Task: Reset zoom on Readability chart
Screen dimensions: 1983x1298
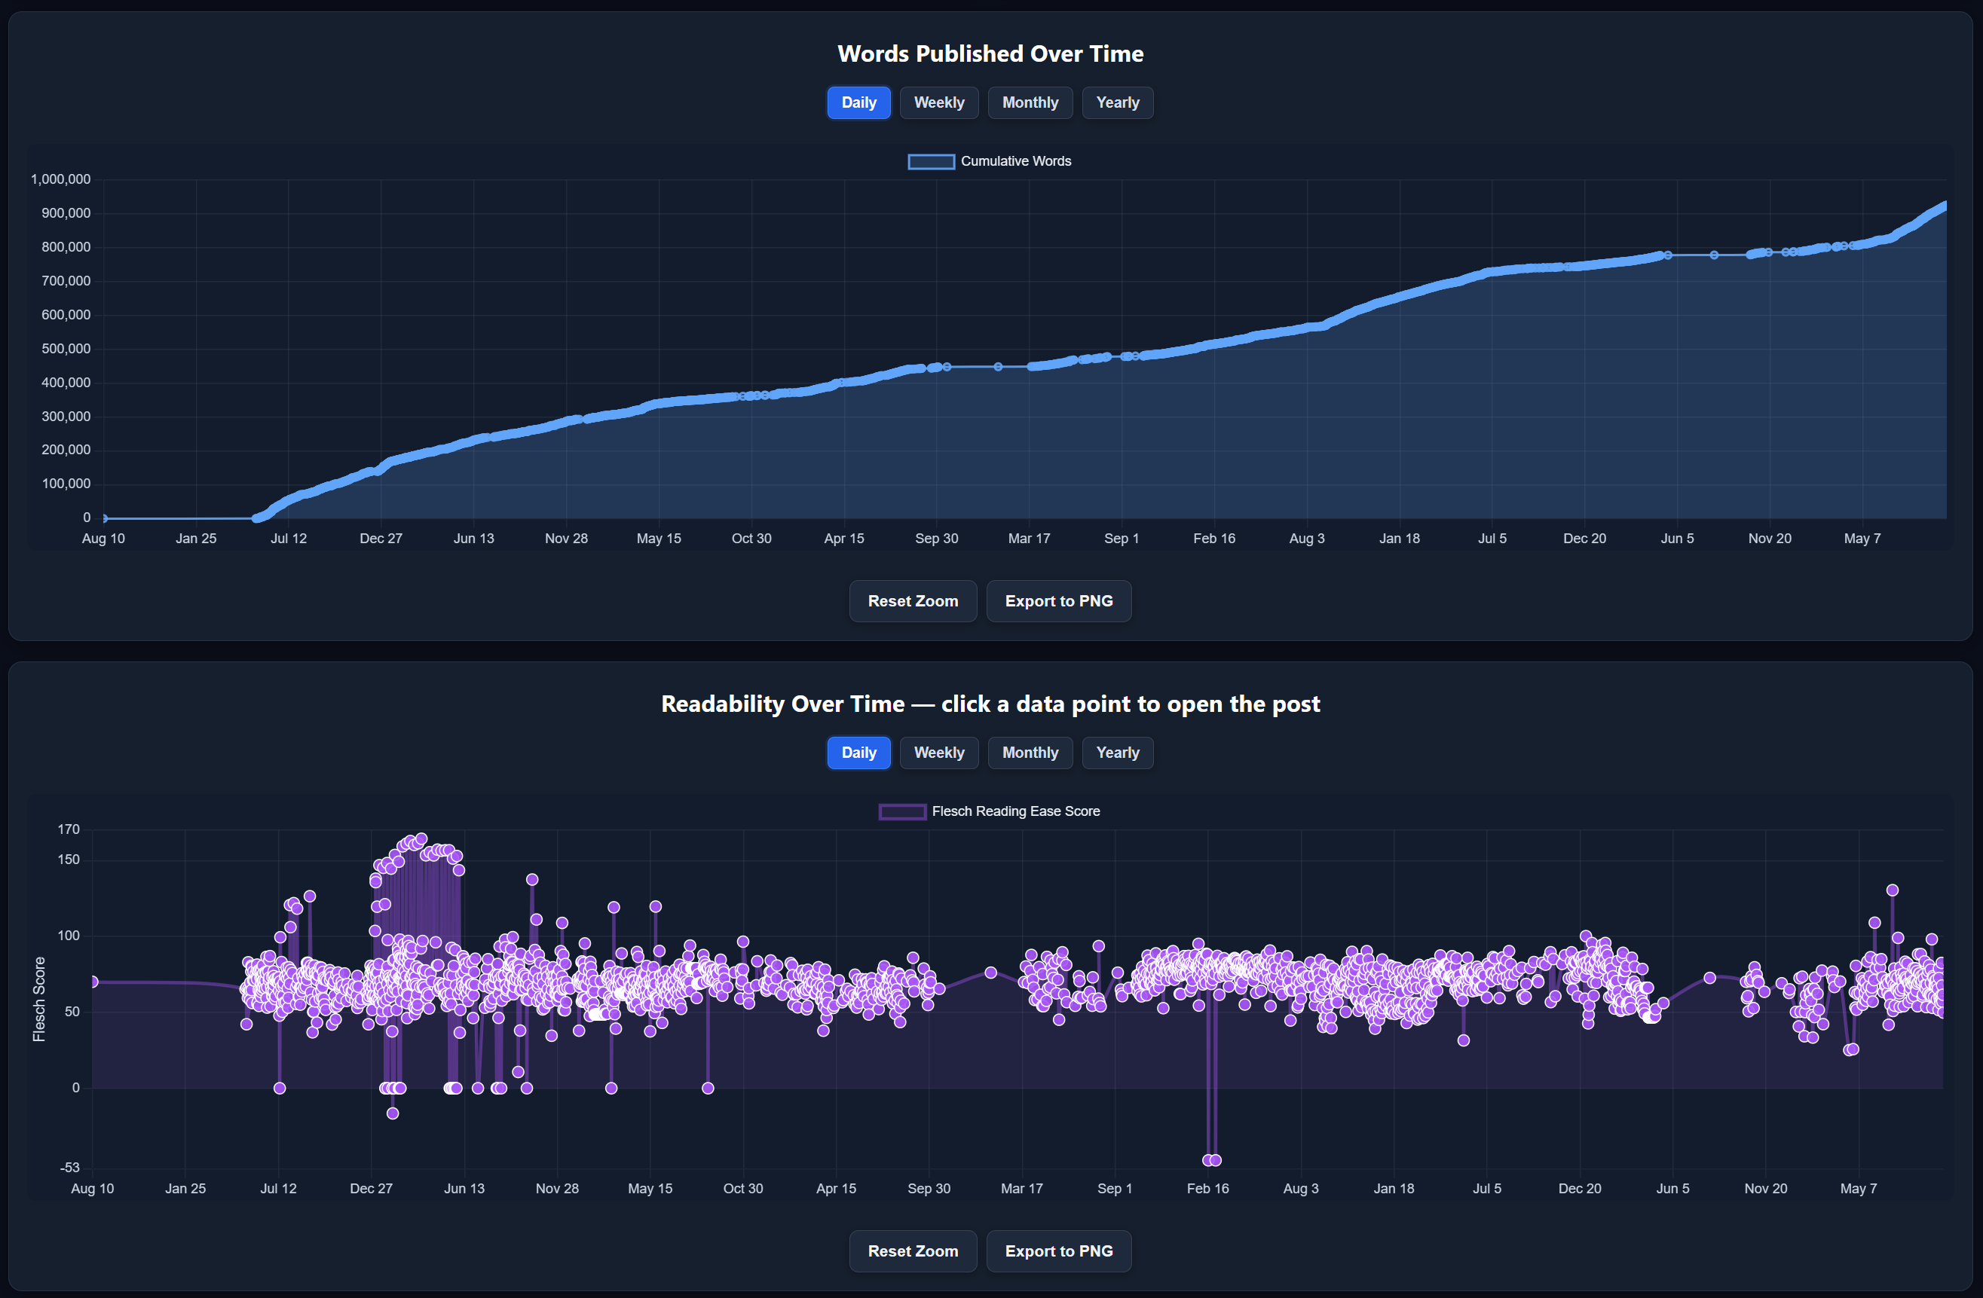Action: click(912, 1251)
